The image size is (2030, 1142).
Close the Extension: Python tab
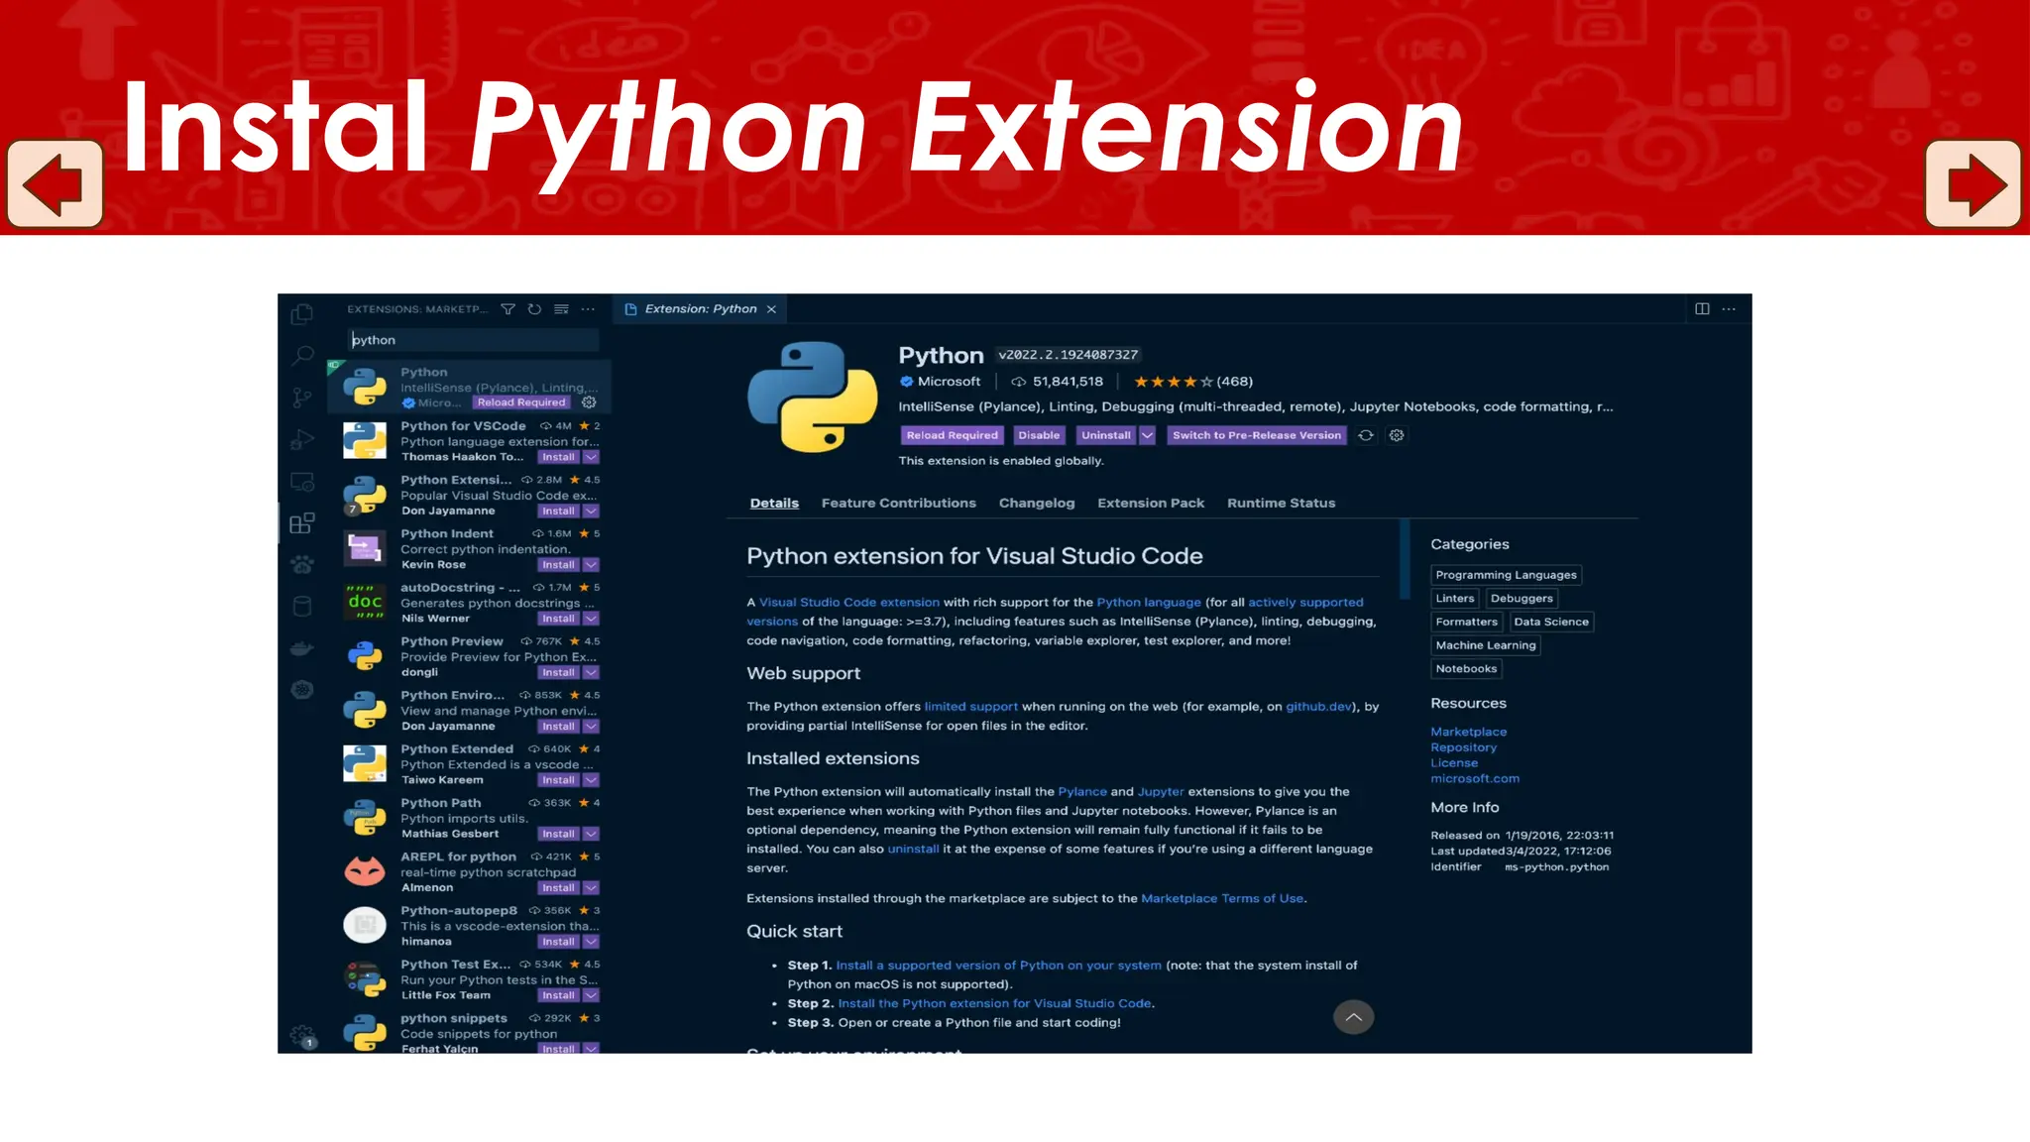pyautogui.click(x=771, y=309)
